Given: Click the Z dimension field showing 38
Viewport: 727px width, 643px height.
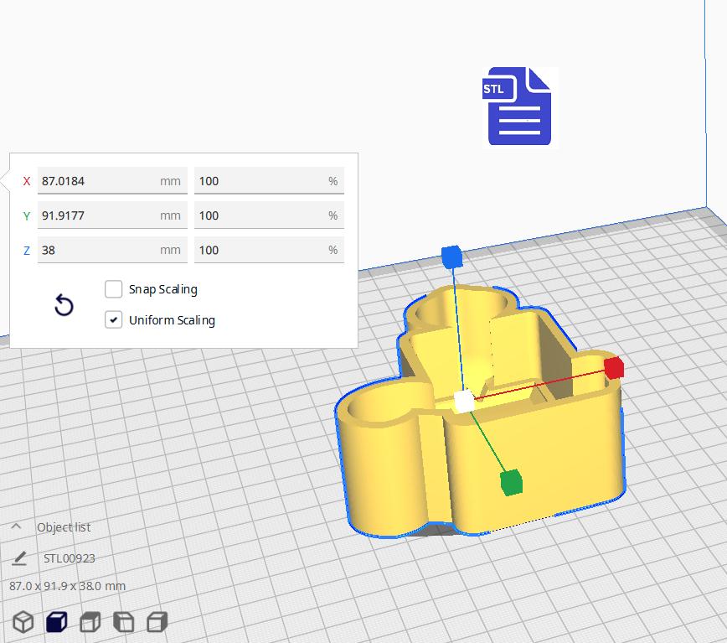Looking at the screenshot, I should coord(96,250).
